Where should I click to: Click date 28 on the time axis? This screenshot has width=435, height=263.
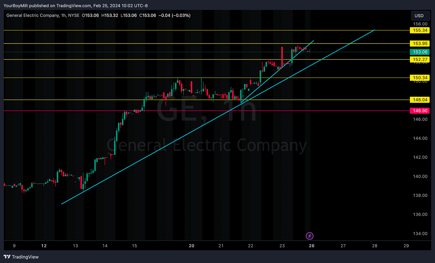[x=375, y=246]
